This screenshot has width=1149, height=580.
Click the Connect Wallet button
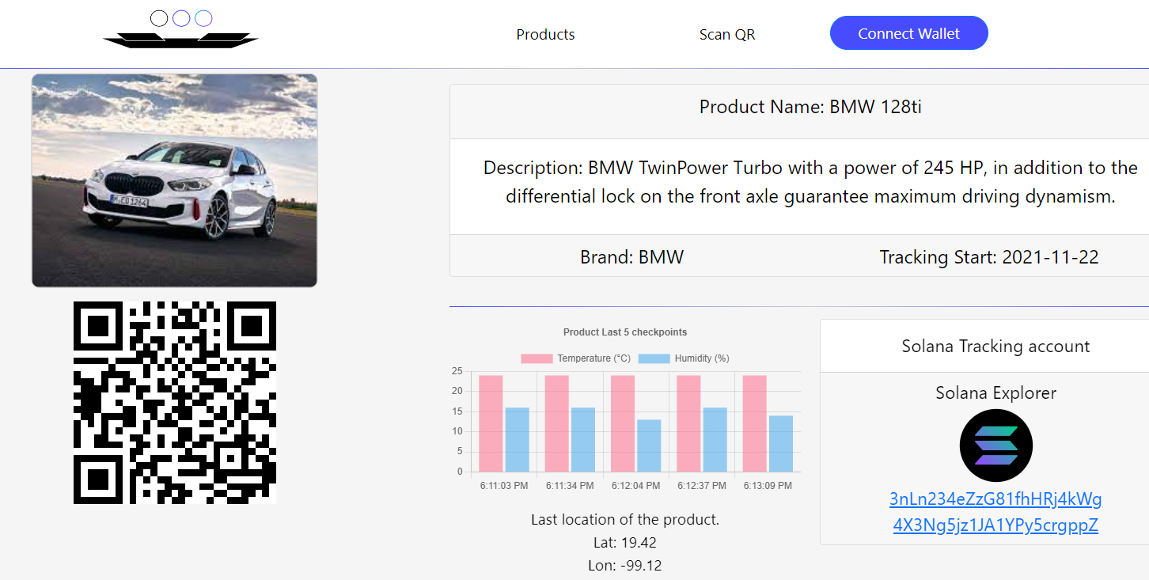click(908, 33)
